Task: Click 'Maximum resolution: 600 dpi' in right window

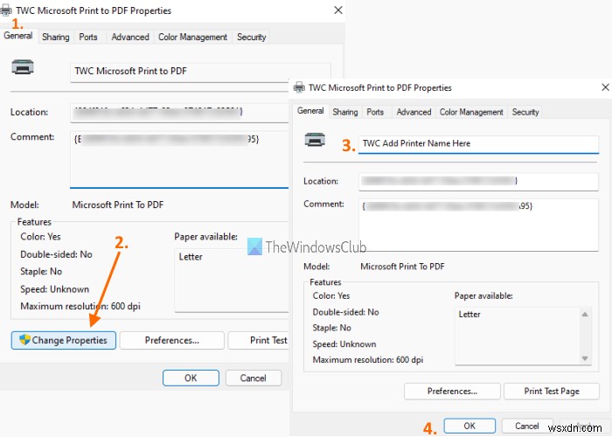Action: (368, 360)
